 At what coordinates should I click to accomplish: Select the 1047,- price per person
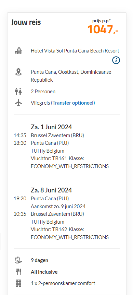coord(103,29)
